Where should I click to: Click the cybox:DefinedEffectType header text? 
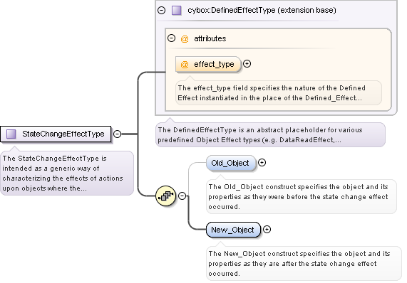point(262,11)
